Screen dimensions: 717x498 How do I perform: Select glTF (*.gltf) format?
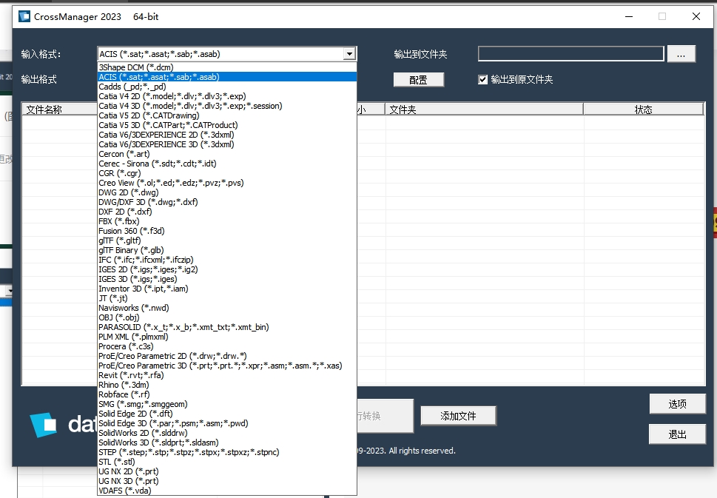pyautogui.click(x=227, y=240)
